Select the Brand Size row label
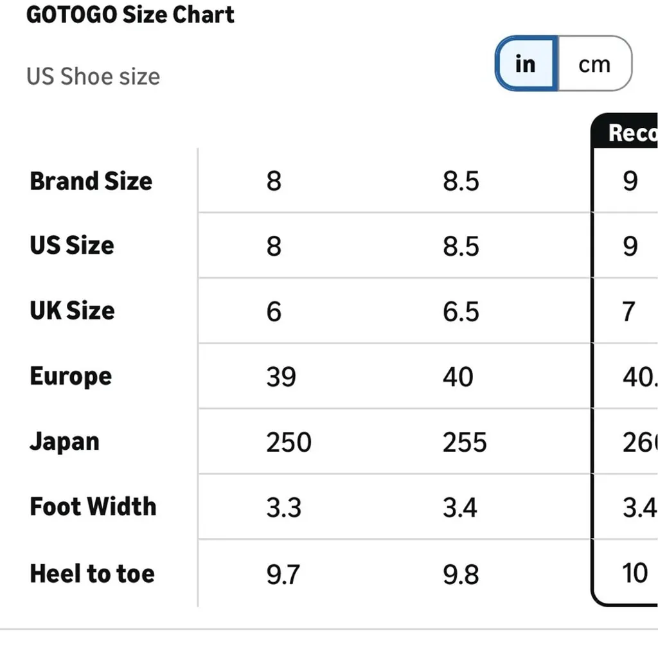 91,181
